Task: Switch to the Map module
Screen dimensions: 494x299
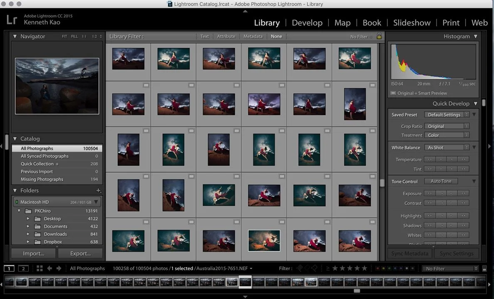Action: 343,23
